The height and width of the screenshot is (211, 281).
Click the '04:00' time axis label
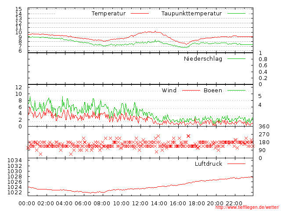64,204
